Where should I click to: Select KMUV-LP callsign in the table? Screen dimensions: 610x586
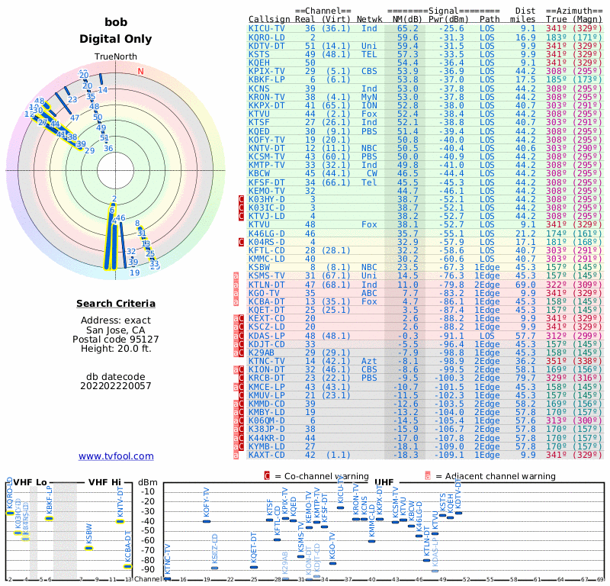click(x=266, y=395)
